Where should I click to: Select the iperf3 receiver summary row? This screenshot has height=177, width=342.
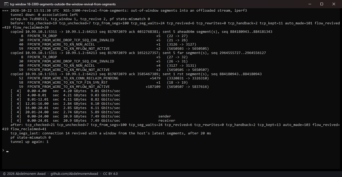[x=93, y=121]
